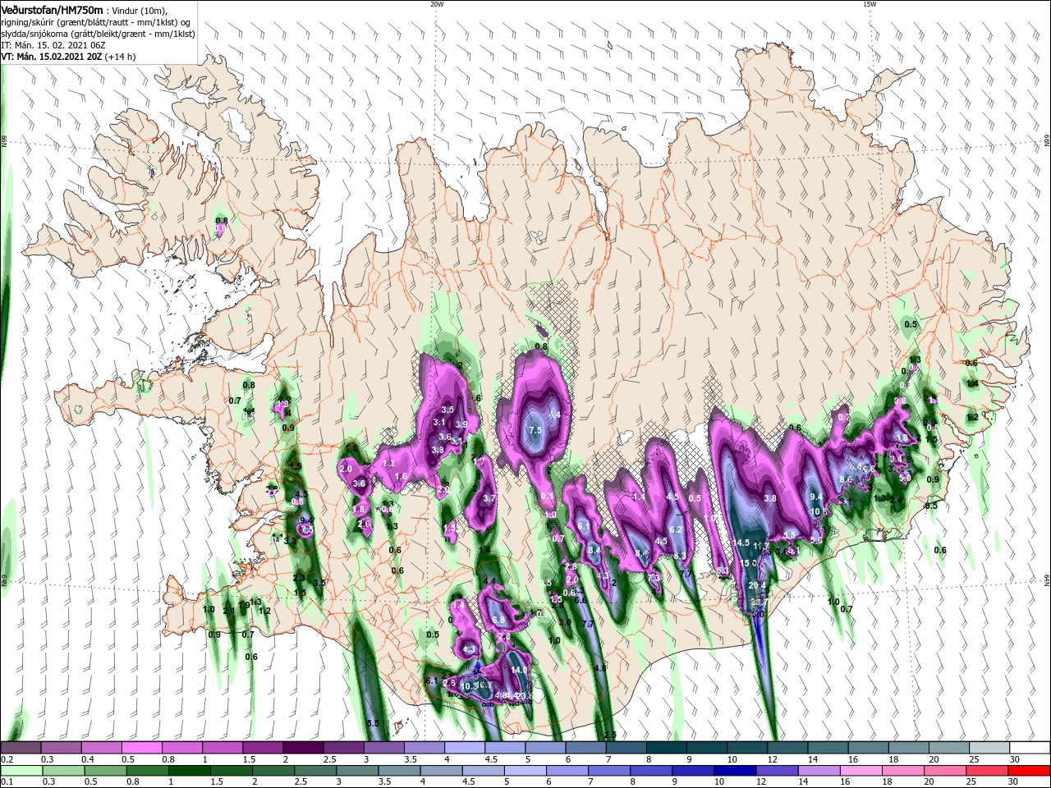
Task: Click the pale green lower-legend swatch starting at 0.1
Action: tap(21, 772)
